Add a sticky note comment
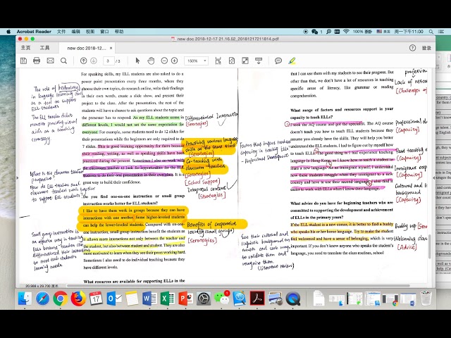Viewport: 451px width, 338px height. coord(278,61)
